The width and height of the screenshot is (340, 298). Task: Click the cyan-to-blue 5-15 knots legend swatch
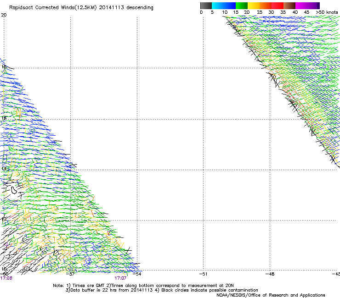(x=224, y=6)
